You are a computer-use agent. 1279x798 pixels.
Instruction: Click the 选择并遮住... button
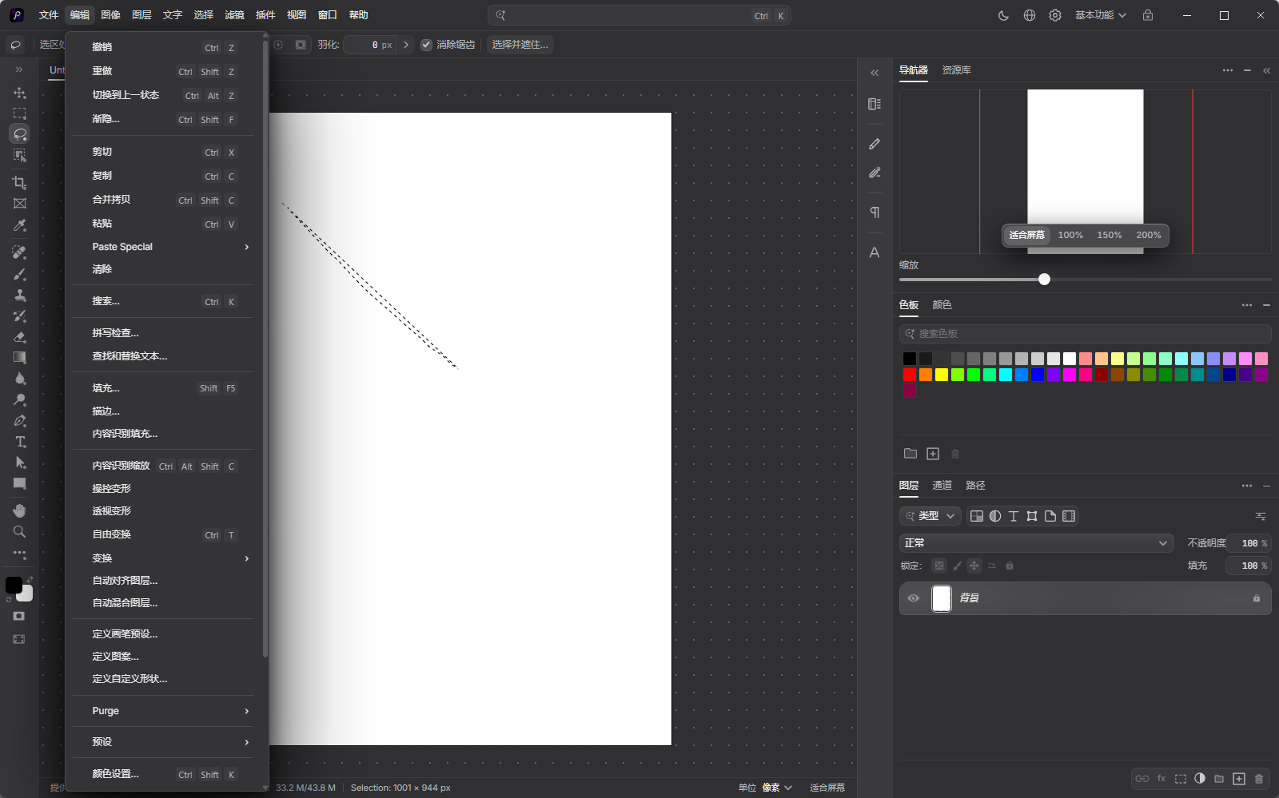pyautogui.click(x=520, y=45)
